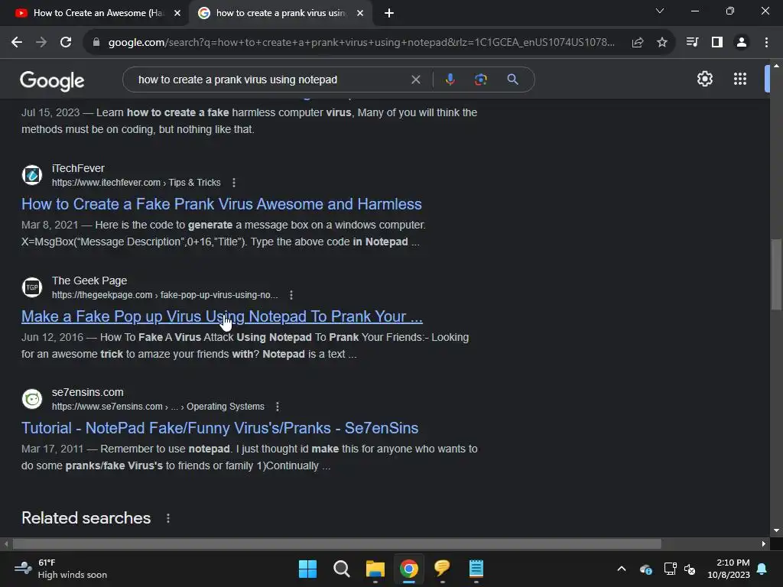Viewport: 783px width, 587px height.
Task: Open Related searches options menu
Action: point(168,519)
